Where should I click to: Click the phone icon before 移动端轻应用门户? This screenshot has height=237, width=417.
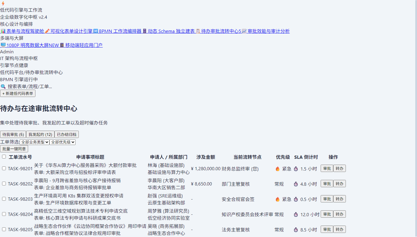pyautogui.click(x=62, y=45)
